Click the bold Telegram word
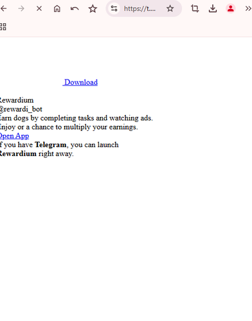 click(51, 145)
